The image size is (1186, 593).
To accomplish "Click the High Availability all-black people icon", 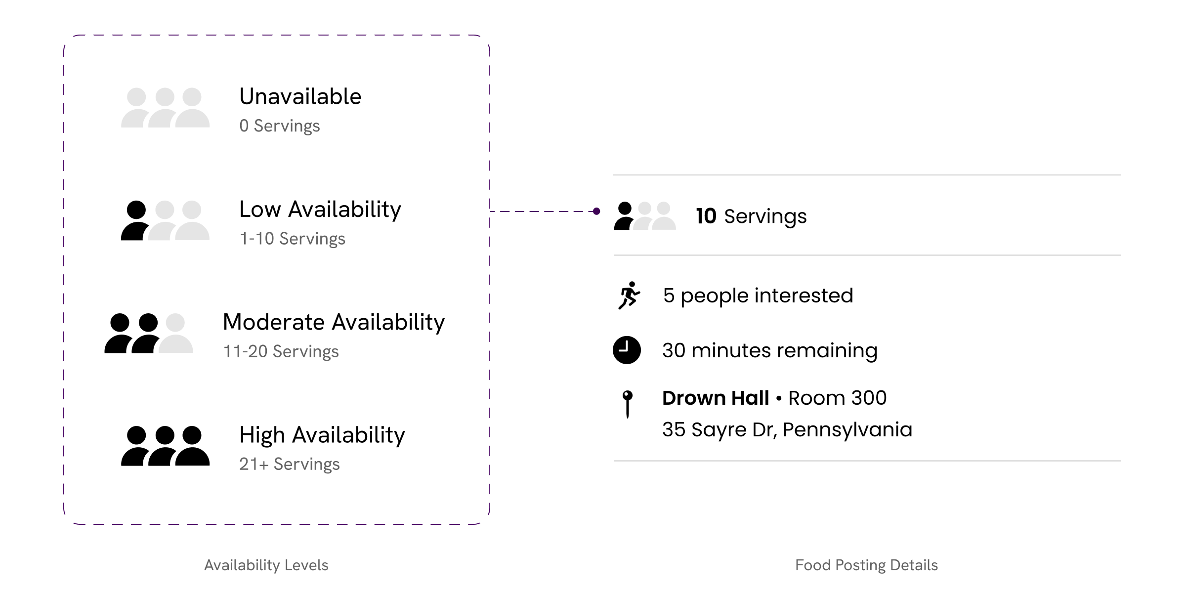I will [x=166, y=446].
